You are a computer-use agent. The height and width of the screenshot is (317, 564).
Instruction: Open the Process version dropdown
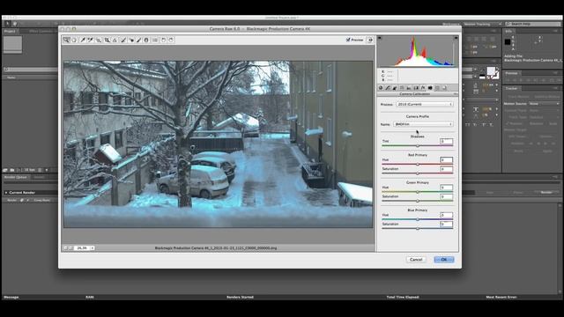click(x=425, y=104)
